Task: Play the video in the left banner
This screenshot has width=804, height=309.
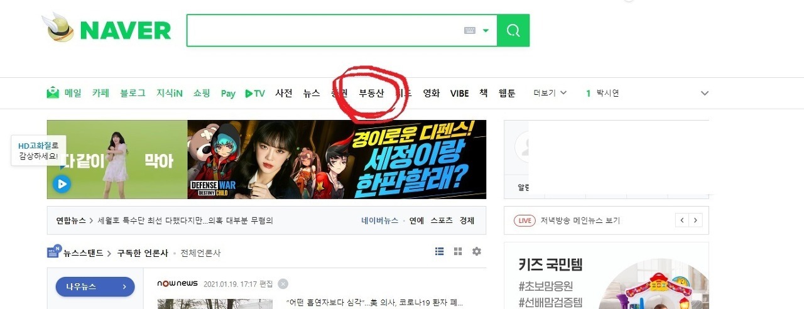Action: pos(62,185)
